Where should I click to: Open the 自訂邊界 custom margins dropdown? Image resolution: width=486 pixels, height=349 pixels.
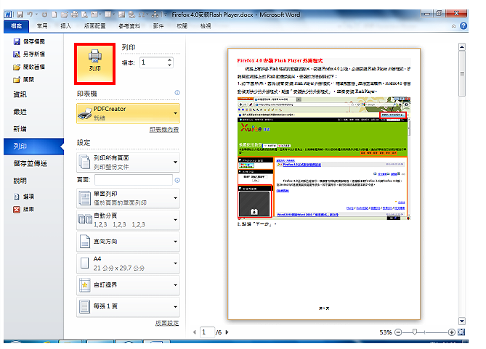[128, 285]
